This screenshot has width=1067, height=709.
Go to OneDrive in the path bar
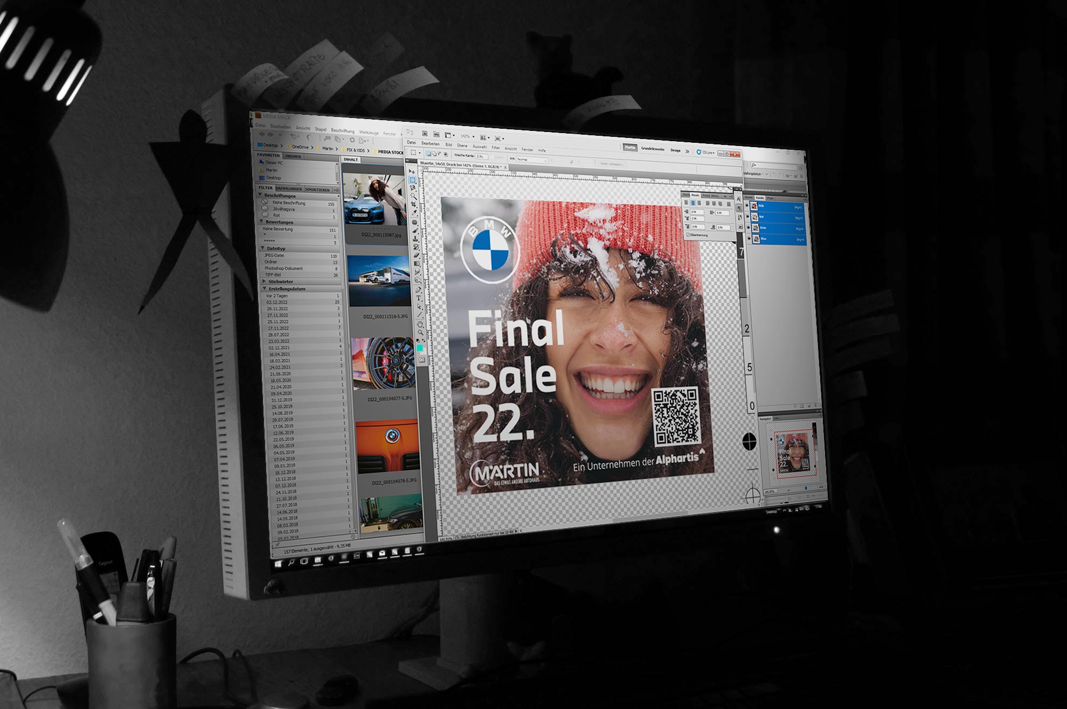point(300,147)
